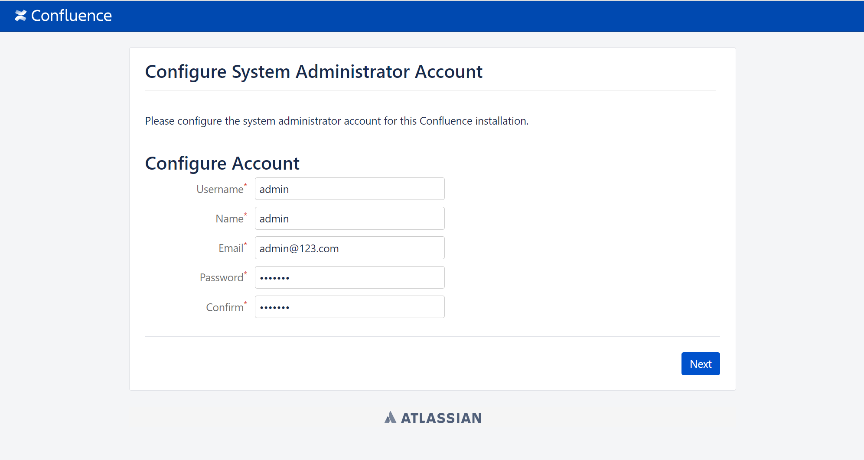Click the Confluence logo icon in header
Viewport: 864px width, 460px height.
pos(20,16)
